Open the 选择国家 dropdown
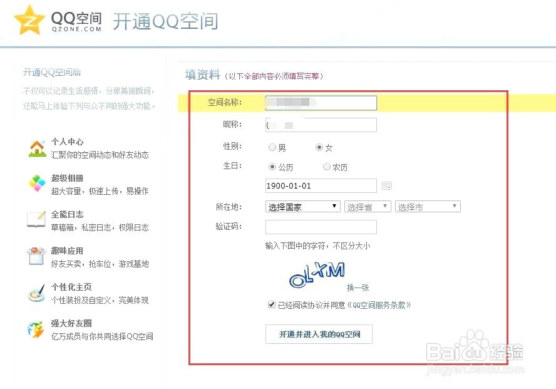556x389 pixels. tap(303, 207)
